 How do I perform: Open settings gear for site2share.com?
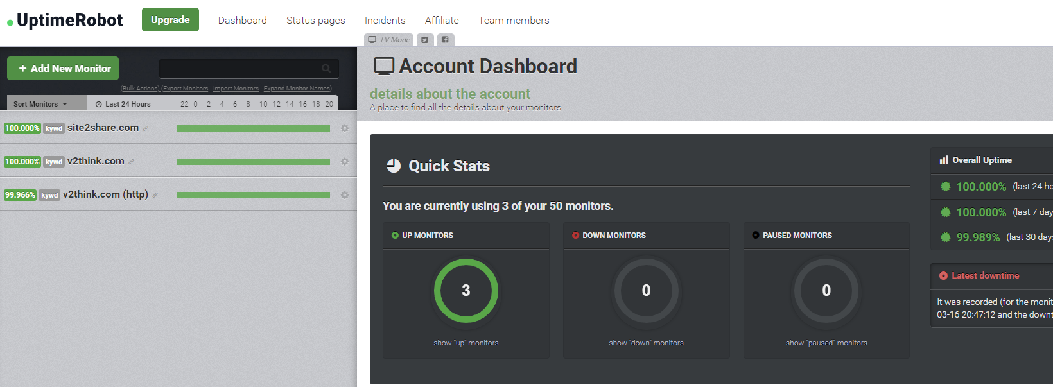pos(345,128)
